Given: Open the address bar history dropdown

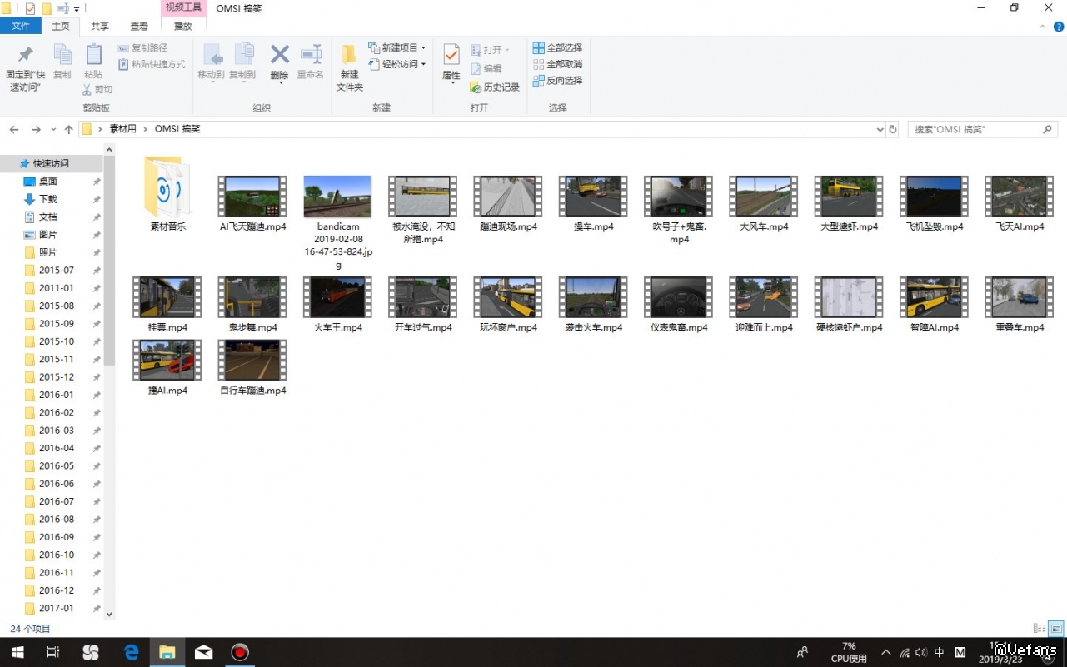Looking at the screenshot, I should click(x=880, y=130).
